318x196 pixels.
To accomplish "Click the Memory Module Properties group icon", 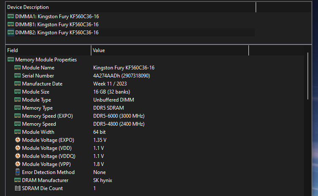I will (x=11, y=60).
